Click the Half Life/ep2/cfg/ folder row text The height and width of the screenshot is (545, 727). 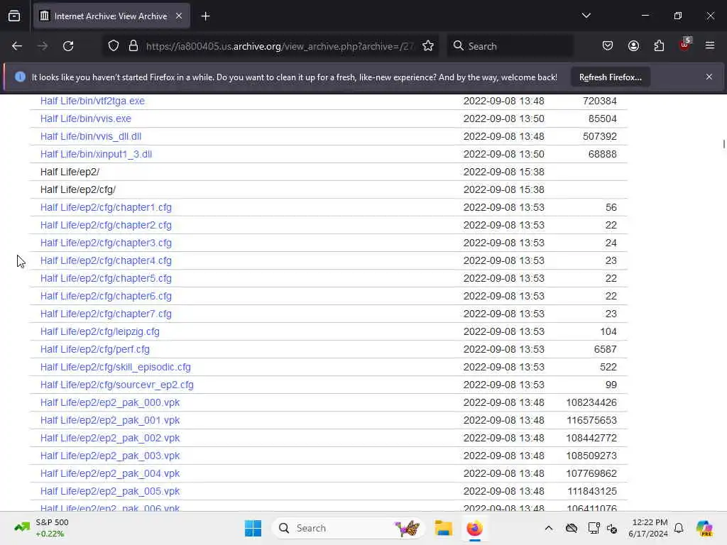coord(78,189)
